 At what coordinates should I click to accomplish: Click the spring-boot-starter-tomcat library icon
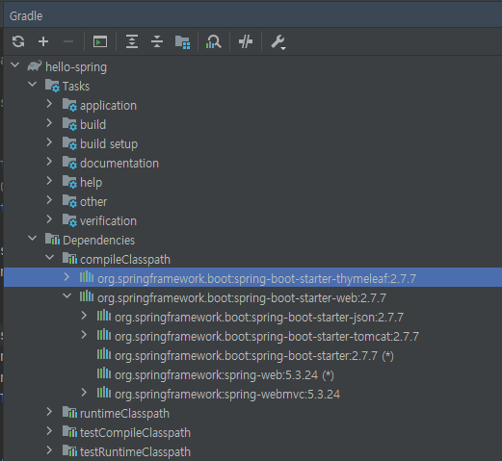pos(104,335)
